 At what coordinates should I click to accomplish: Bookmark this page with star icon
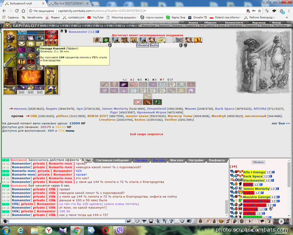tap(259, 11)
